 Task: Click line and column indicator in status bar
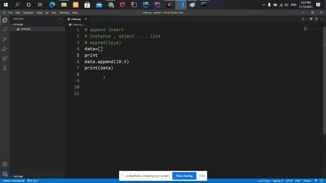(264, 181)
